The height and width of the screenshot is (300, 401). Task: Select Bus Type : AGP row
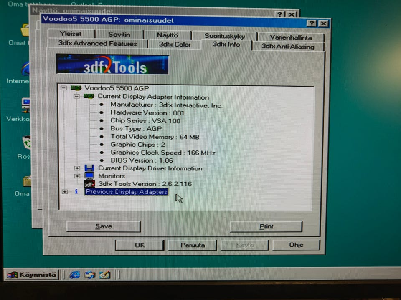click(x=136, y=129)
